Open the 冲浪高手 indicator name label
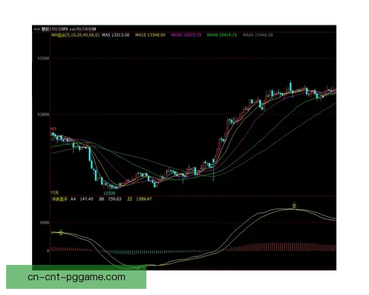 [x=58, y=199]
